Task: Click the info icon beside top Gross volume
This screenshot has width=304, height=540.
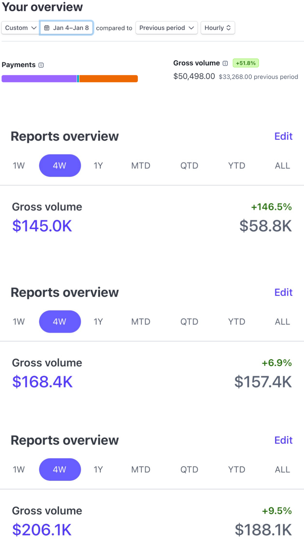Action: click(225, 63)
